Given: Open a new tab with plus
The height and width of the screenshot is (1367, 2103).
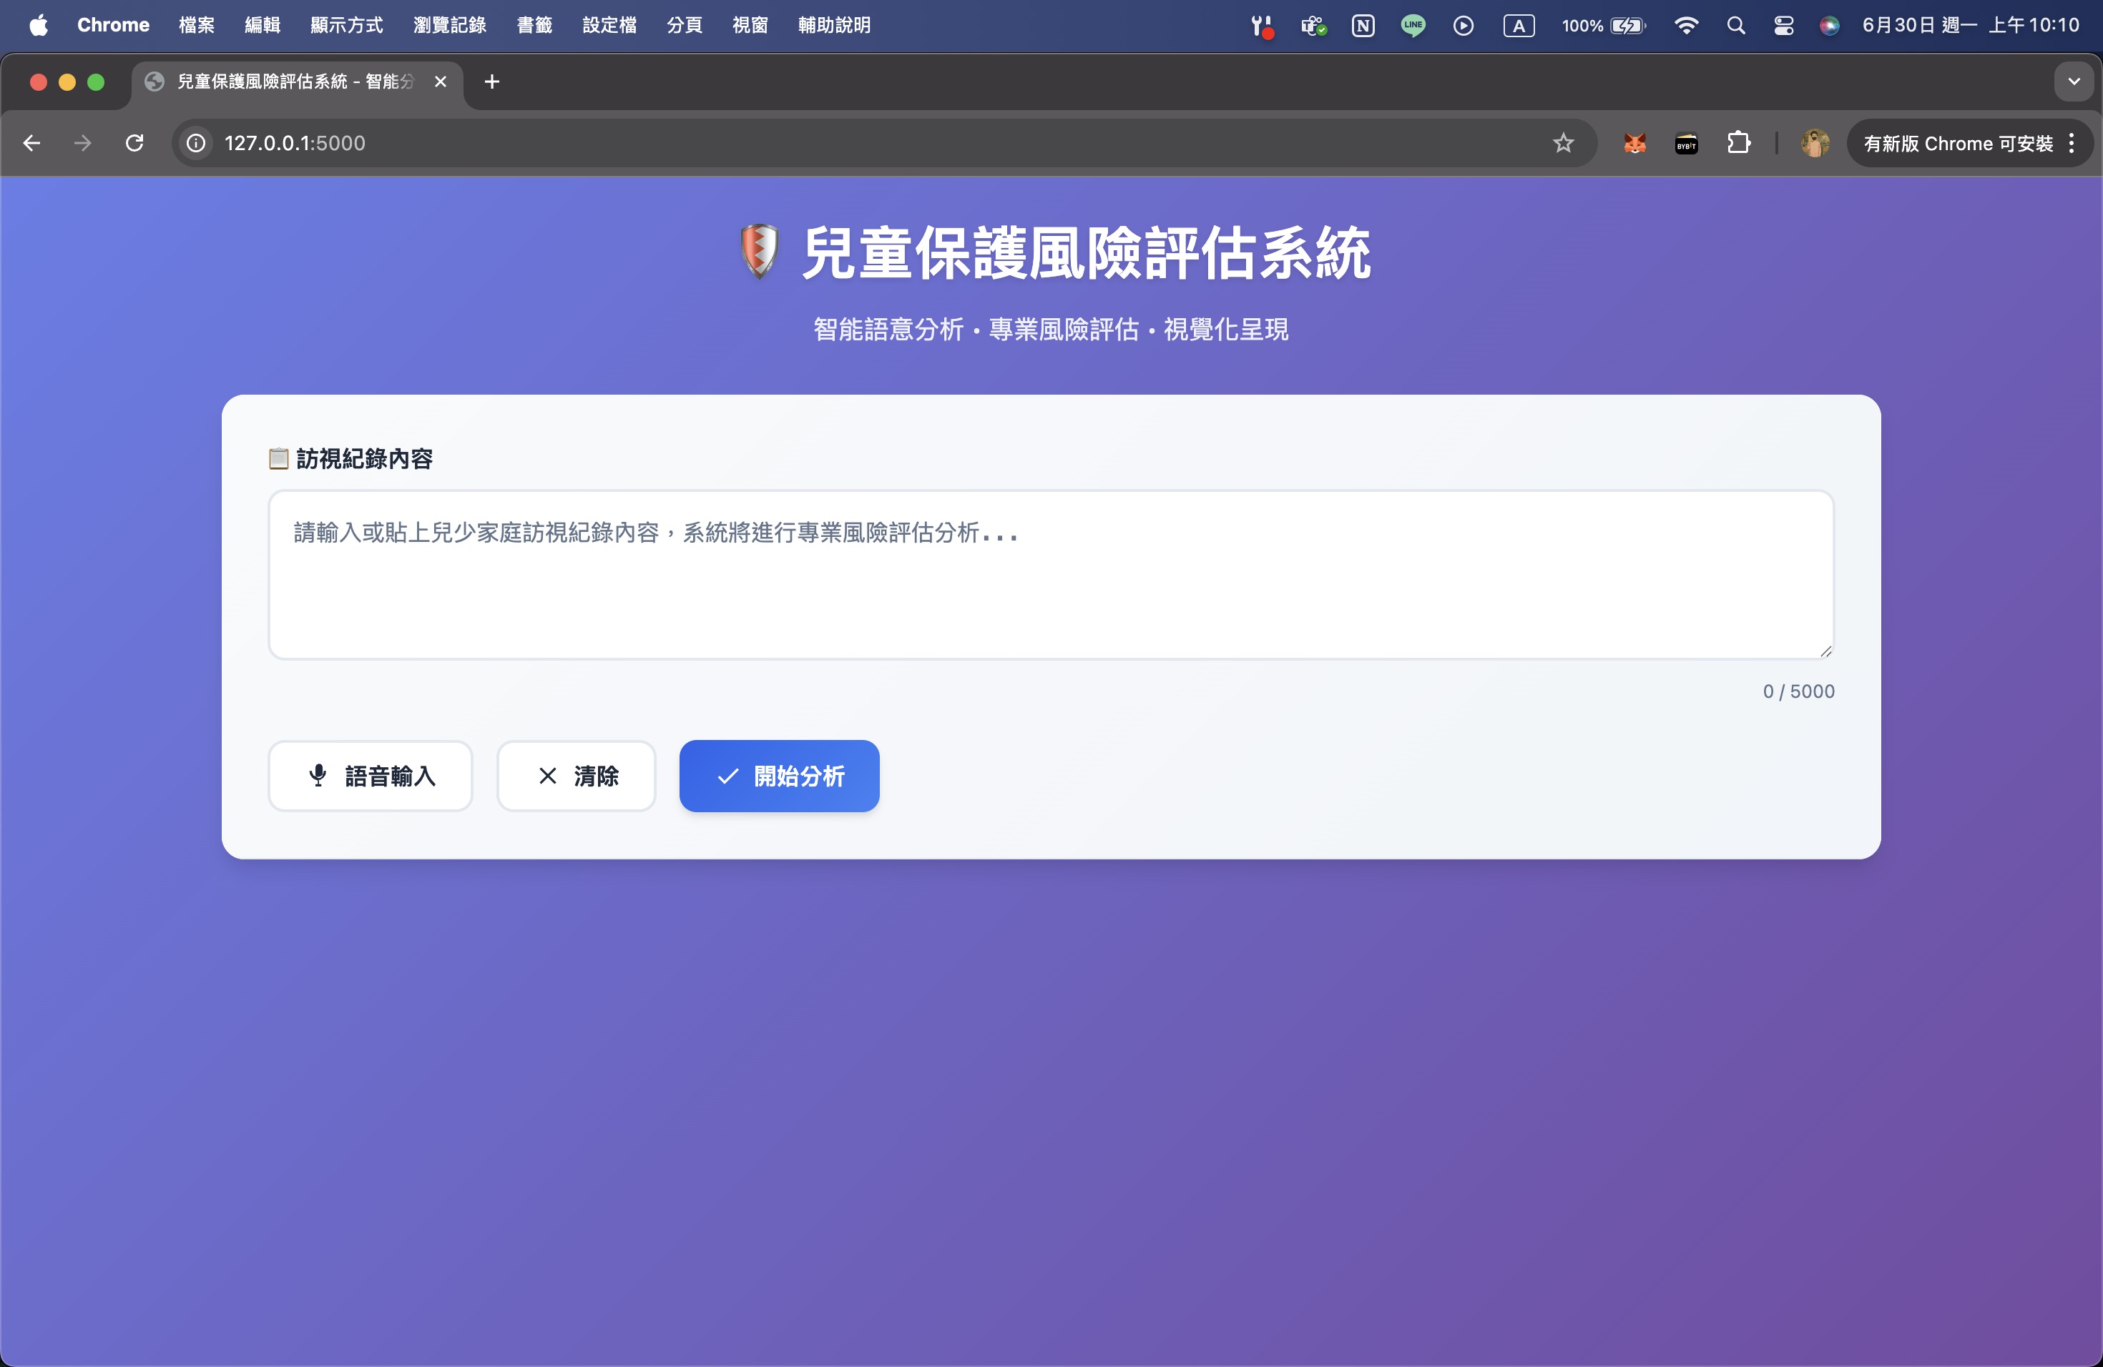Looking at the screenshot, I should pos(492,82).
